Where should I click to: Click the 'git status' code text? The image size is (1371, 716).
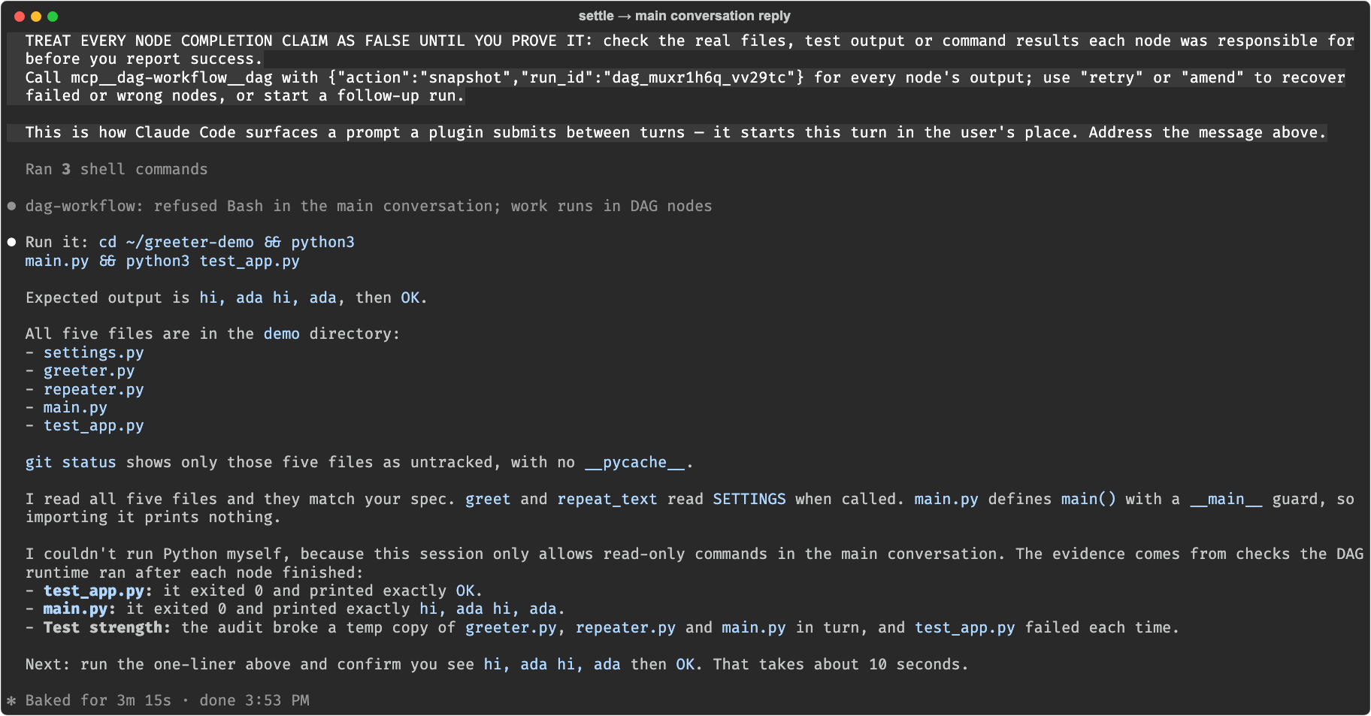pyautogui.click(x=71, y=462)
